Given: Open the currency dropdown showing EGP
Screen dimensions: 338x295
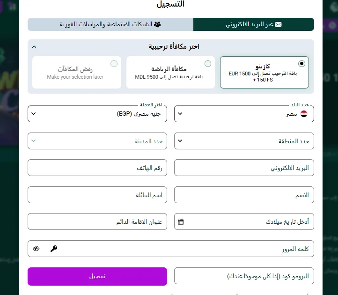Looking at the screenshot, I should pyautogui.click(x=97, y=113).
